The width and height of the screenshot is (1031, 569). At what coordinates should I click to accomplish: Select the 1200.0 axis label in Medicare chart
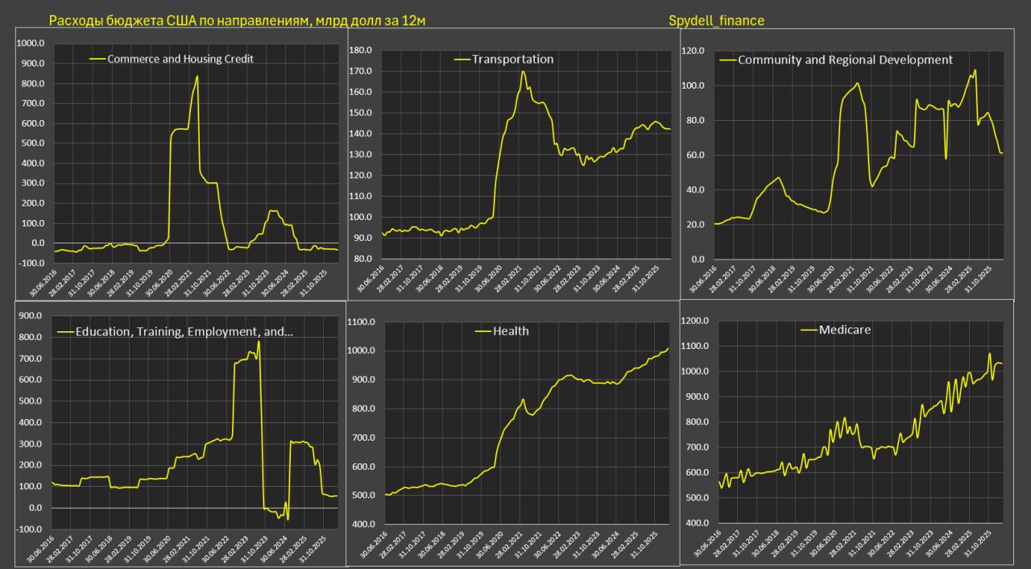click(693, 322)
